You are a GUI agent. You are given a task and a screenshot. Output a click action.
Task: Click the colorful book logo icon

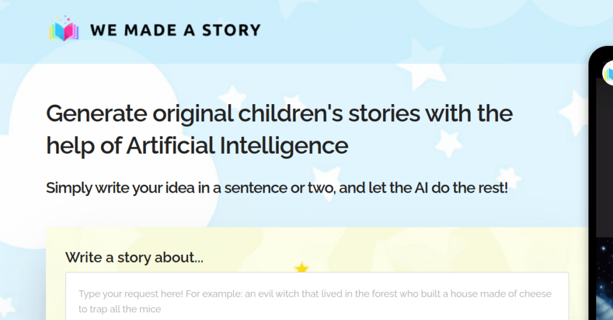(x=63, y=30)
